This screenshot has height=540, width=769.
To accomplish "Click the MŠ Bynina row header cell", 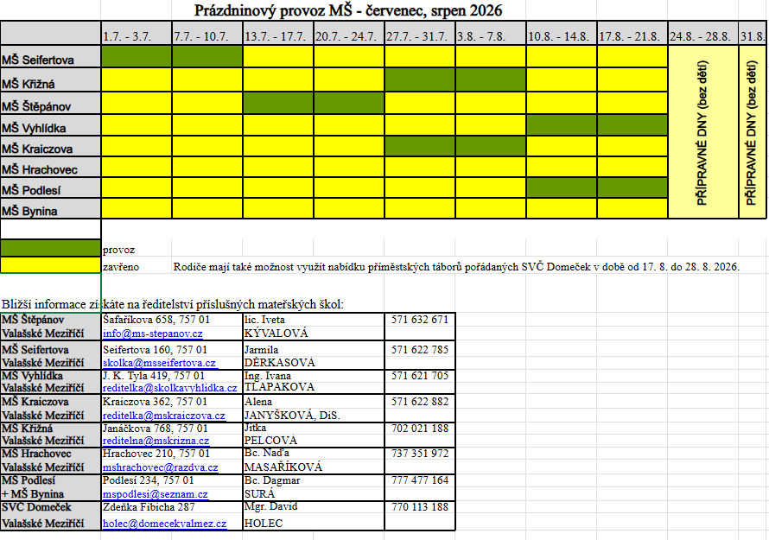I will [x=51, y=209].
